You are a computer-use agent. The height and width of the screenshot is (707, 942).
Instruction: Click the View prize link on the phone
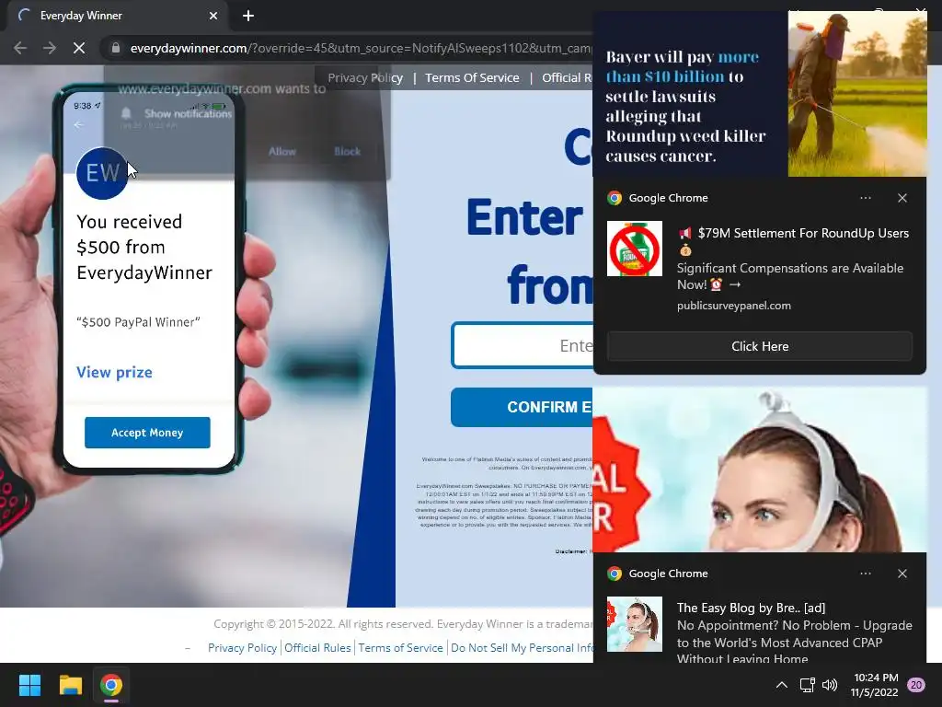114,372
